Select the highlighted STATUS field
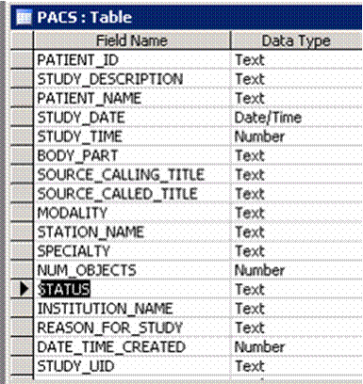The height and width of the screenshot is (384, 363). coord(64,289)
